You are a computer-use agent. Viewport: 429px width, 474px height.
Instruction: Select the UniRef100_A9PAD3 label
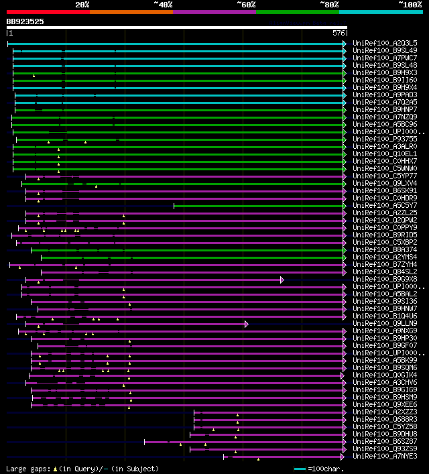[385, 95]
